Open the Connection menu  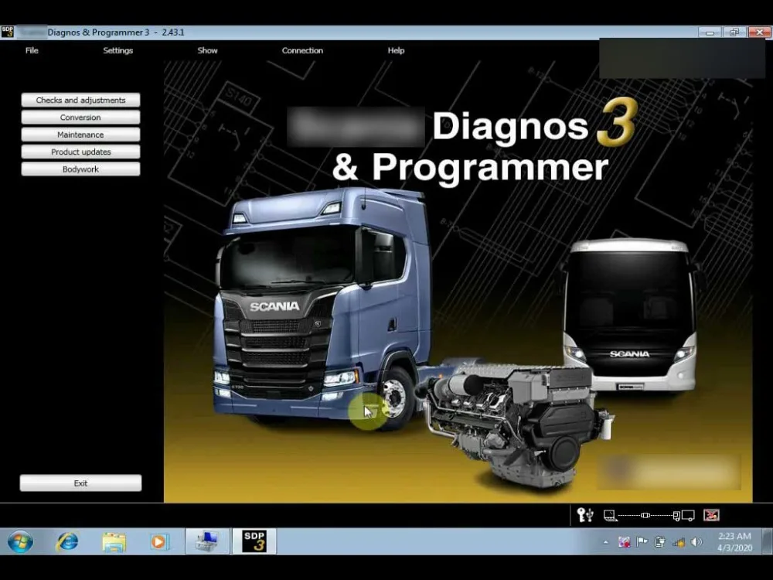(x=302, y=50)
